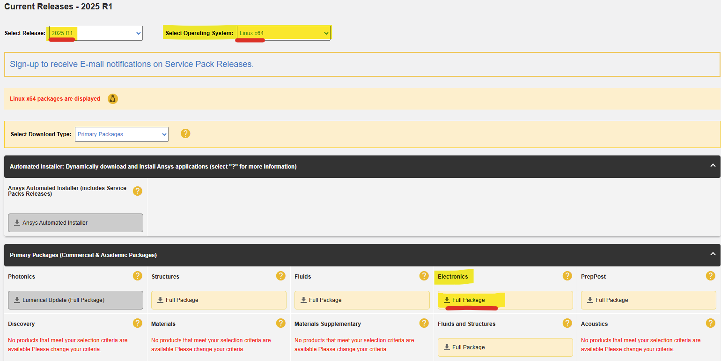Viewport: 721px width, 361px height.
Task: Click help icon for Ansys Automated Installer
Action: (138, 191)
